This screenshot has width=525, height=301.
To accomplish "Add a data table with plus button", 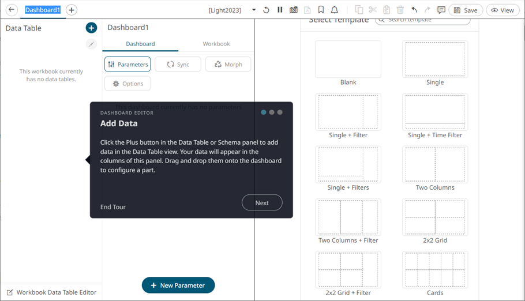I will [91, 28].
